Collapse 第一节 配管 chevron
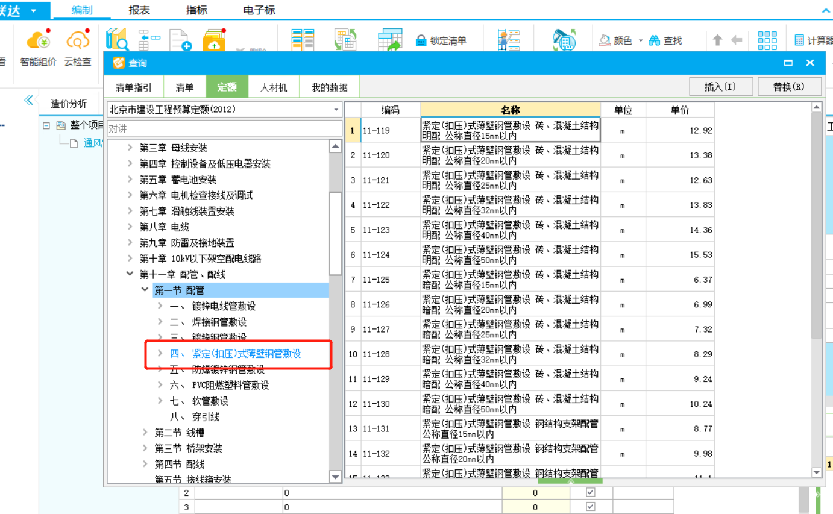Viewport: 833px width, 514px height. (145, 290)
